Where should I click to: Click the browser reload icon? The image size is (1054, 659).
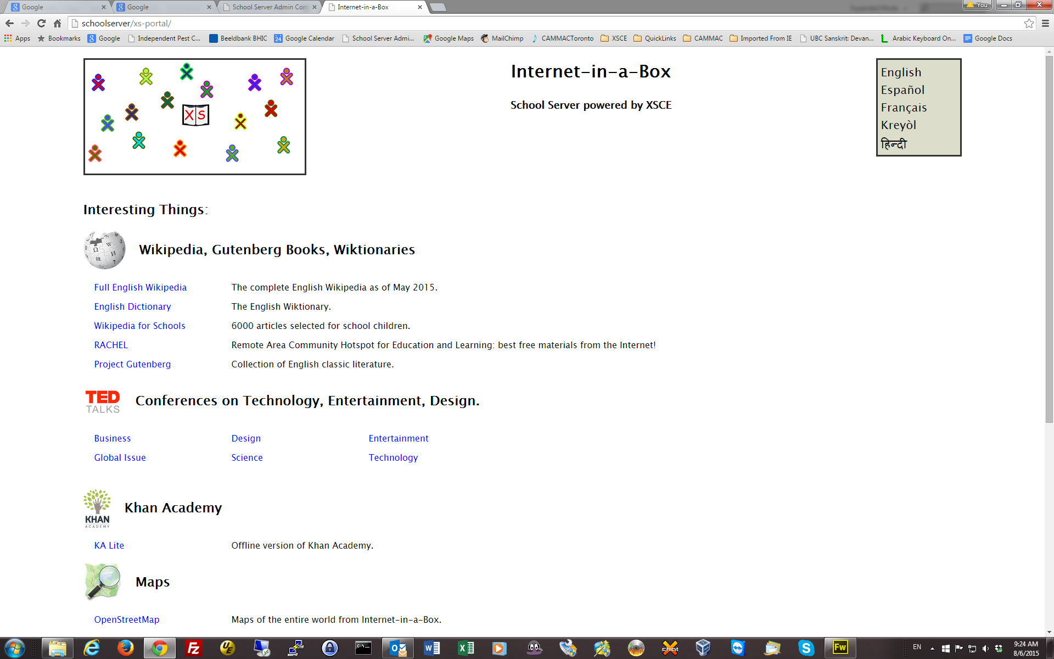tap(41, 23)
